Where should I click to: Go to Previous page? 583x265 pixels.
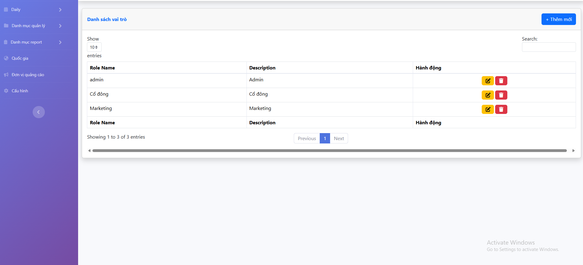click(x=307, y=138)
